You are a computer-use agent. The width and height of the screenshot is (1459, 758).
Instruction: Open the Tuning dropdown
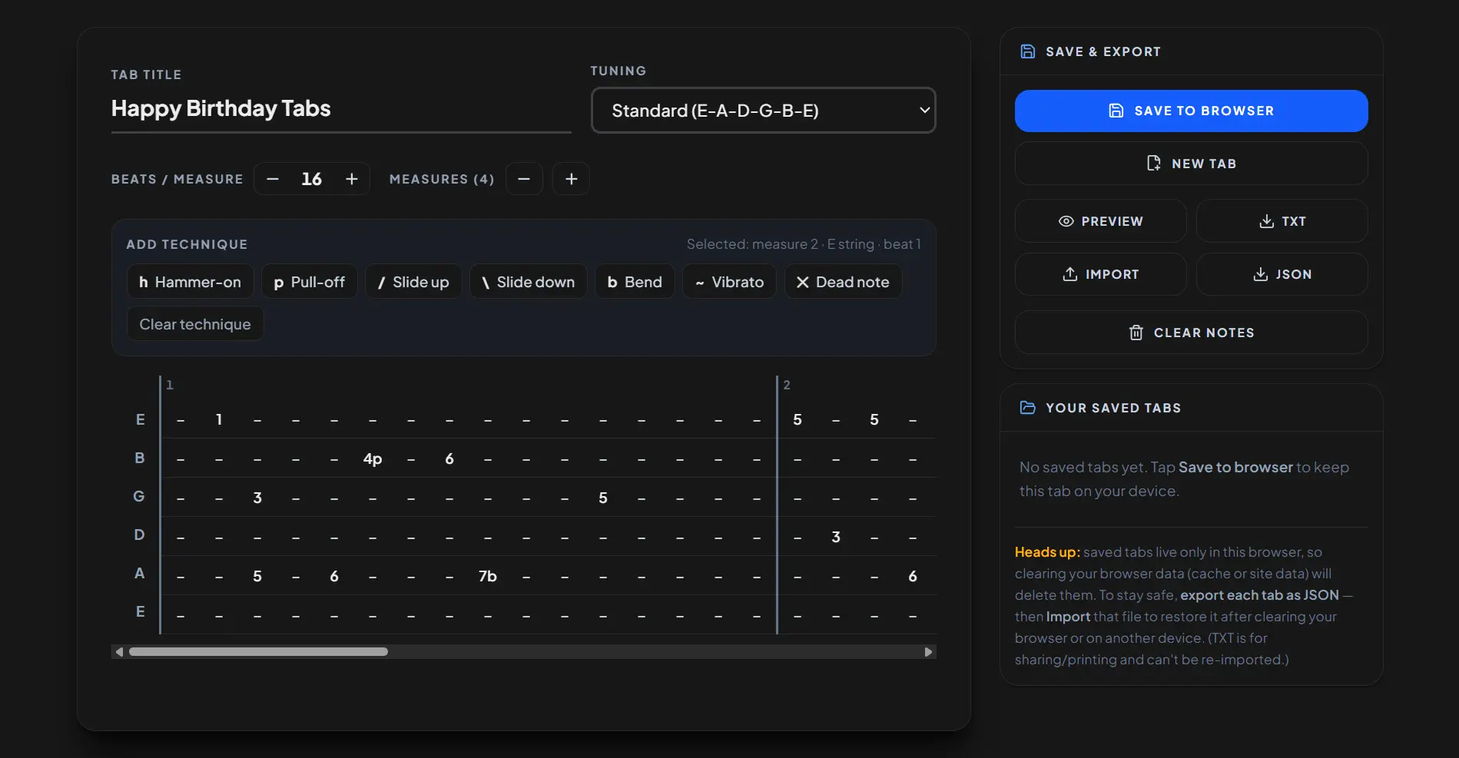point(763,111)
